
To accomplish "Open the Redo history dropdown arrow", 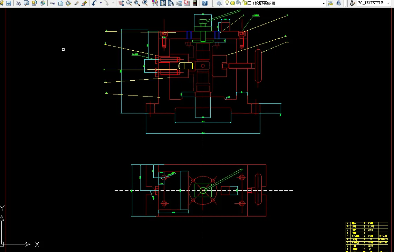I will [113, 3].
